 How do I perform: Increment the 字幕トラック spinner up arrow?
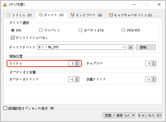[x=154, y=78]
